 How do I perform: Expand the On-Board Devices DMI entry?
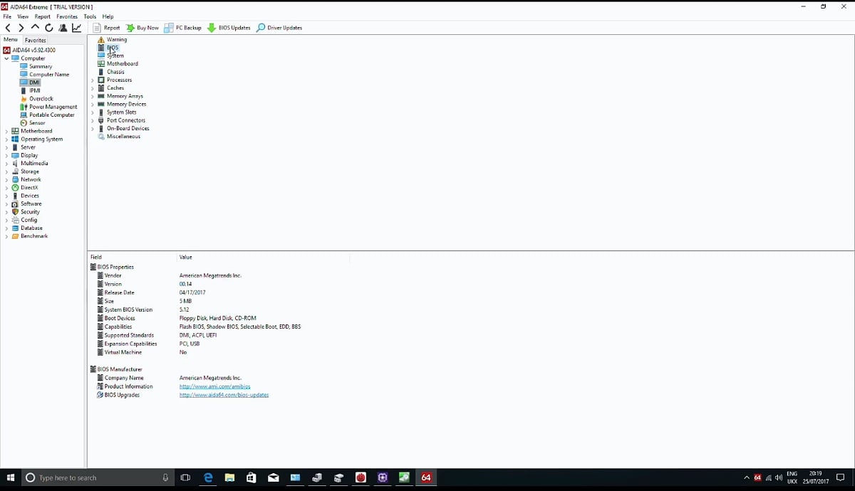tap(93, 129)
